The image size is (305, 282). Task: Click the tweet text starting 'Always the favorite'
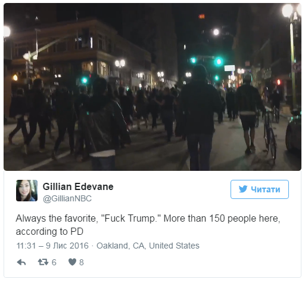(x=148, y=225)
